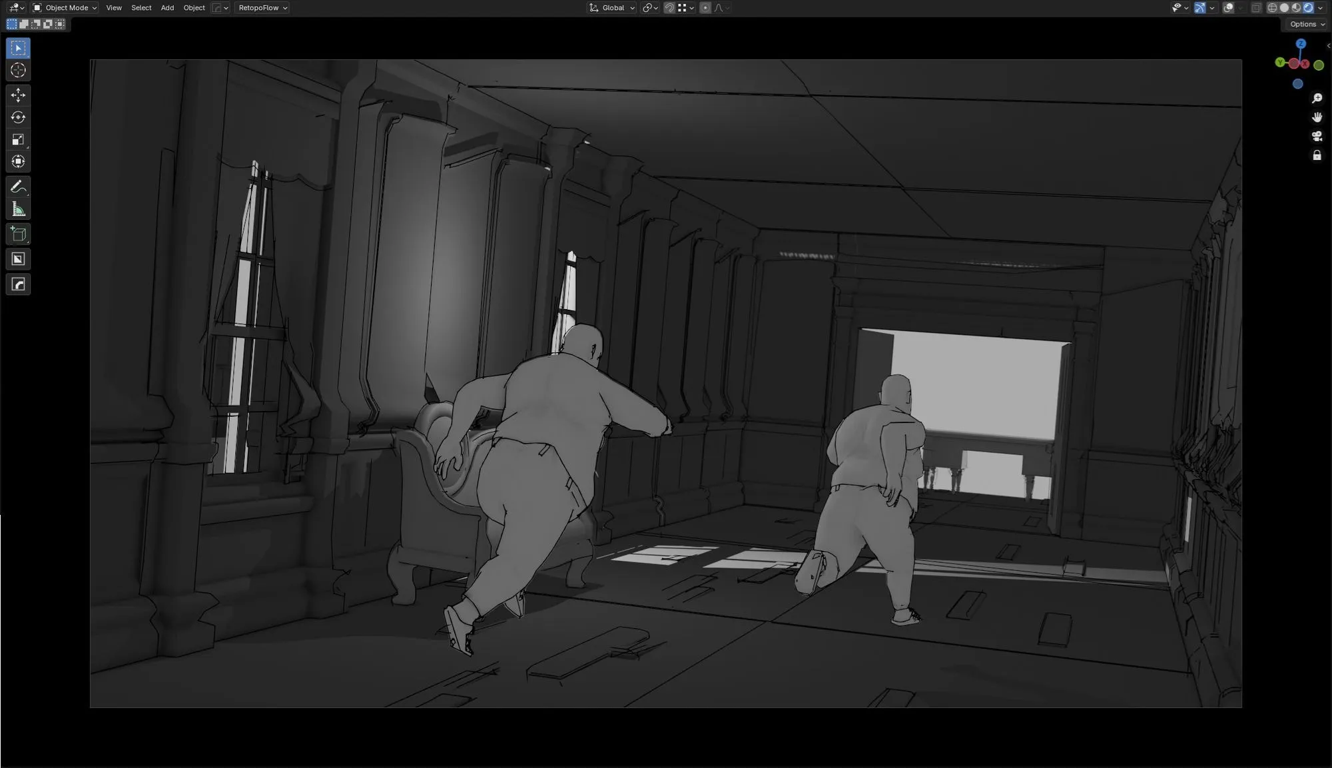
Task: Activate the 3D Cursor tool
Action: [18, 71]
